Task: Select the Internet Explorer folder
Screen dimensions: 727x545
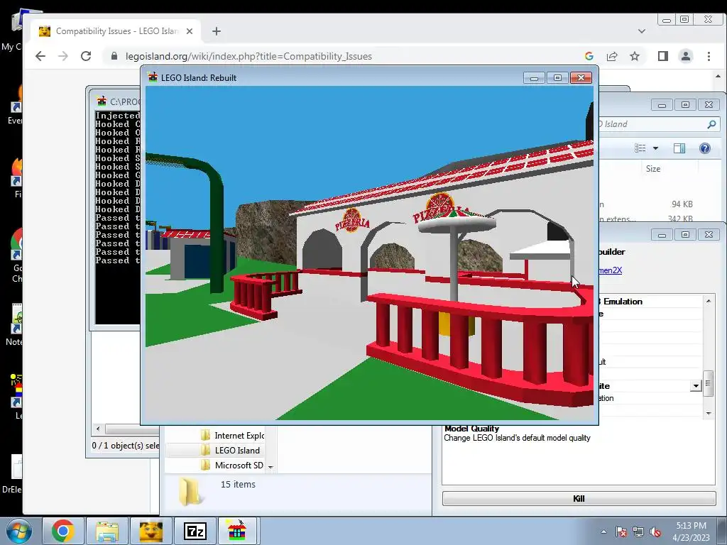Action: (233, 435)
